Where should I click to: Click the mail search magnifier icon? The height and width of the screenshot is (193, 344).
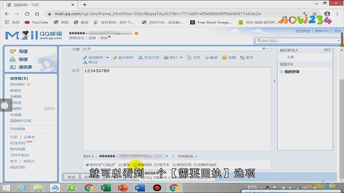259,41
